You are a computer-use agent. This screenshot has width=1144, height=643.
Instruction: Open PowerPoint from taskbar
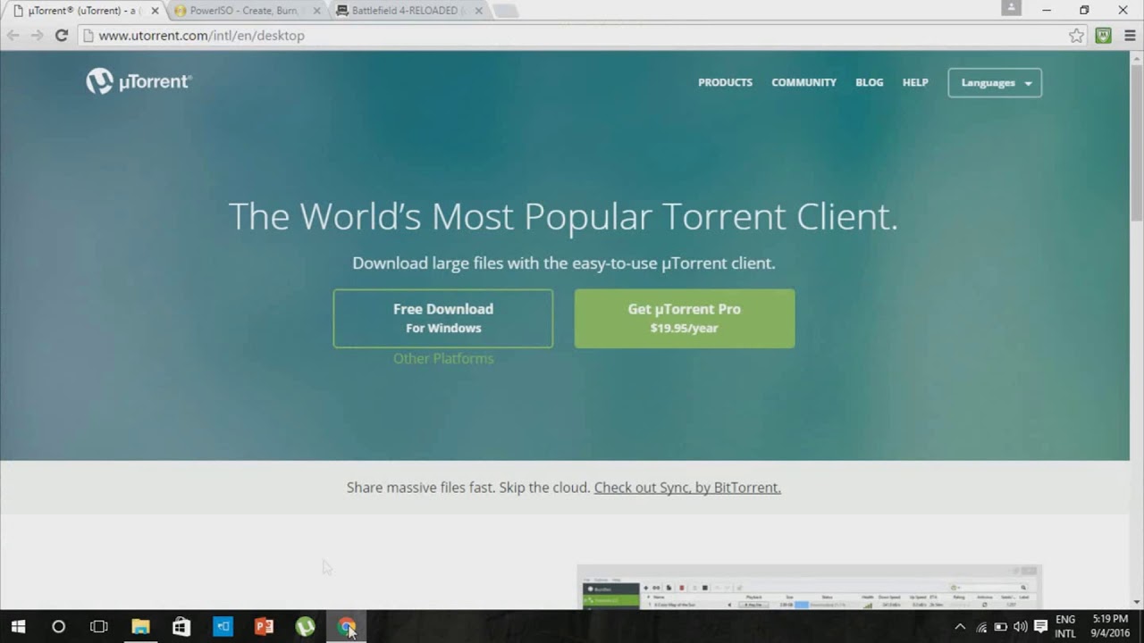(264, 627)
